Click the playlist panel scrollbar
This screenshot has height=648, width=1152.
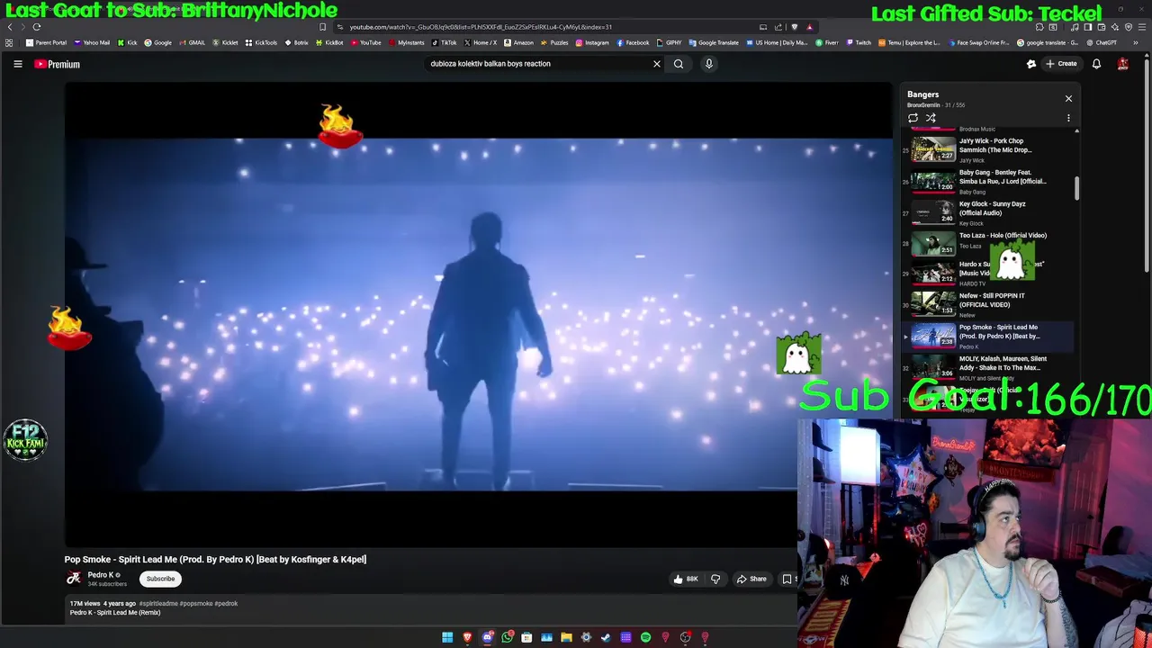click(x=1076, y=188)
